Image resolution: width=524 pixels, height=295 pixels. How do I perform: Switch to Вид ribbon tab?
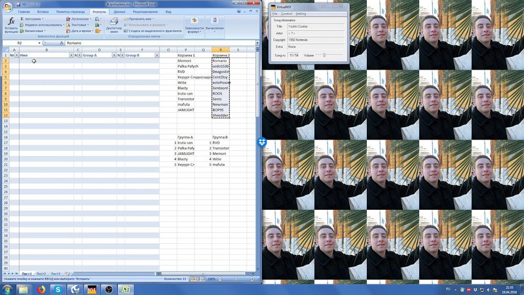(168, 12)
